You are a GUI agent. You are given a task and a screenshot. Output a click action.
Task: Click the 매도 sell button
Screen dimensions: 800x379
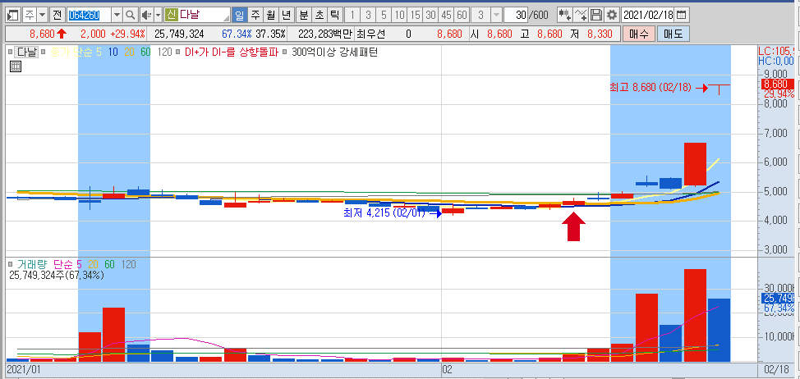pyautogui.click(x=673, y=34)
